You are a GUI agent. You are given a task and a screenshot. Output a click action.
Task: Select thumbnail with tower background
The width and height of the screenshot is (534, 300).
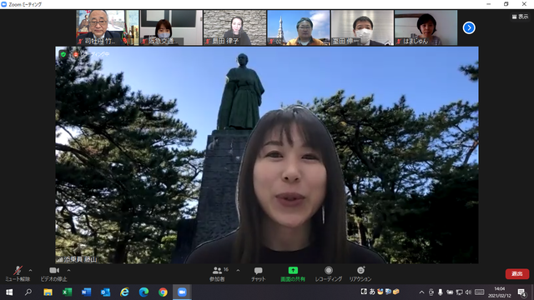click(x=299, y=27)
